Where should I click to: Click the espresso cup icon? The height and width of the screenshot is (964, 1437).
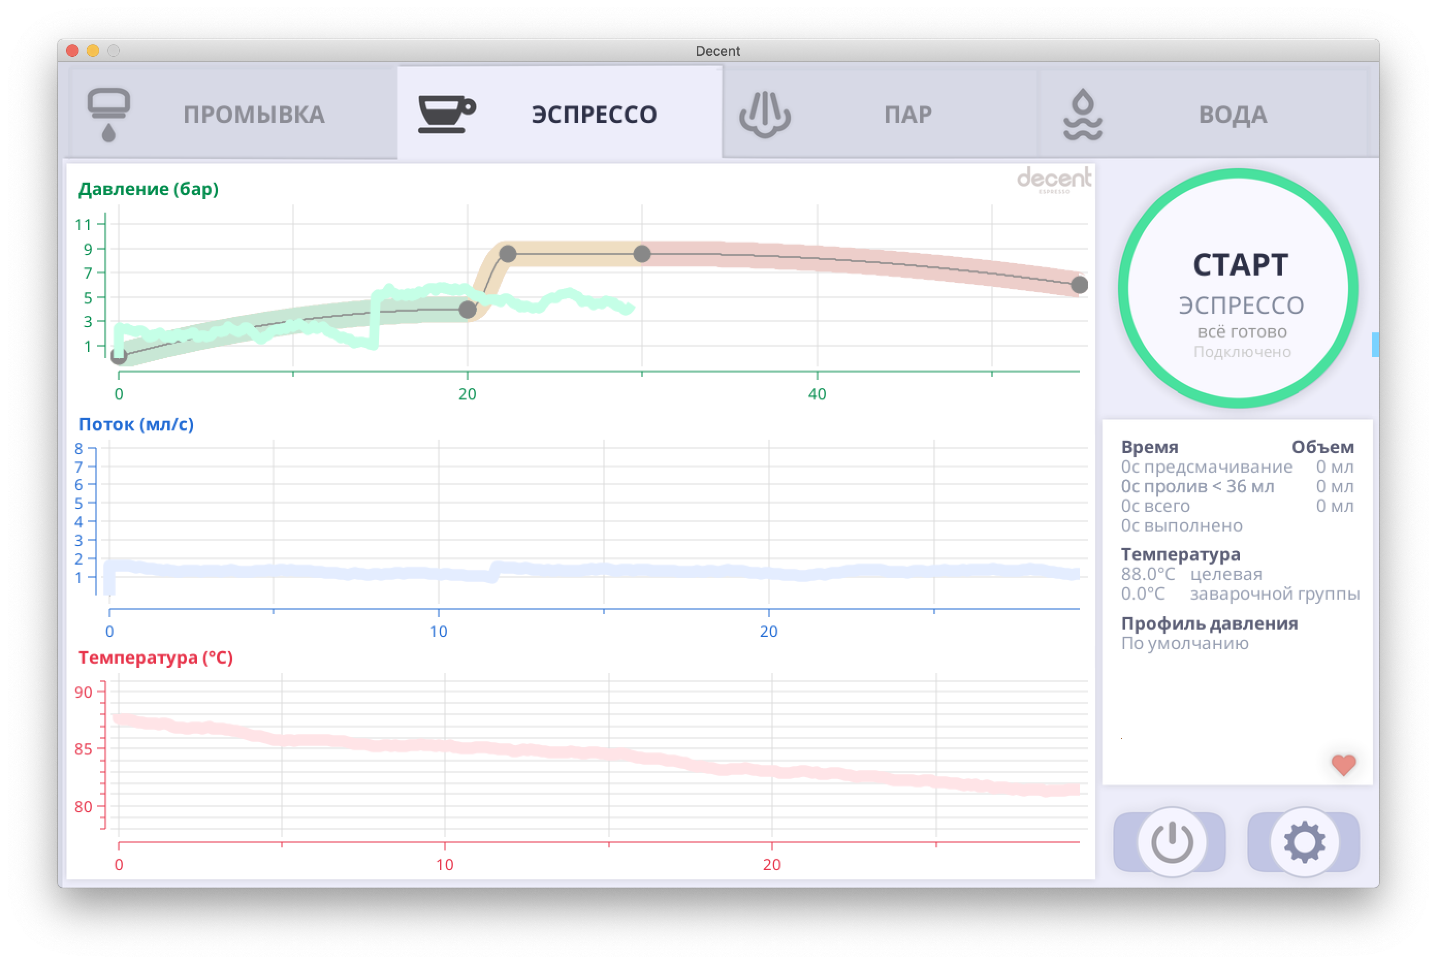coord(446,114)
